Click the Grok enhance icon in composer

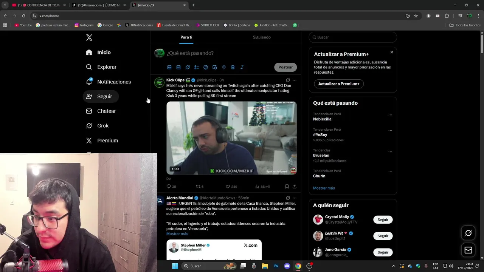click(x=188, y=67)
